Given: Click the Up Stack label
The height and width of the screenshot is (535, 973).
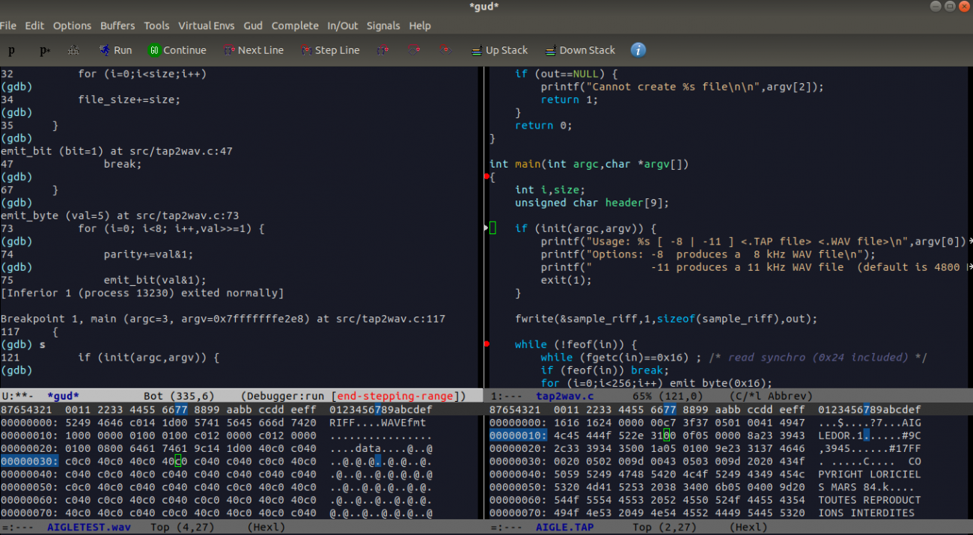Looking at the screenshot, I should [x=507, y=50].
